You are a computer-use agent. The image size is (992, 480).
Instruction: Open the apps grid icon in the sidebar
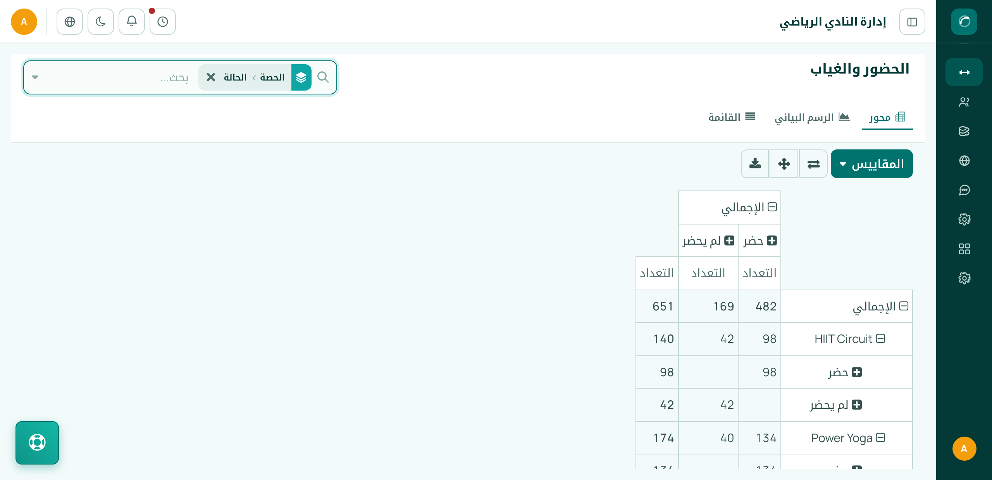(964, 249)
